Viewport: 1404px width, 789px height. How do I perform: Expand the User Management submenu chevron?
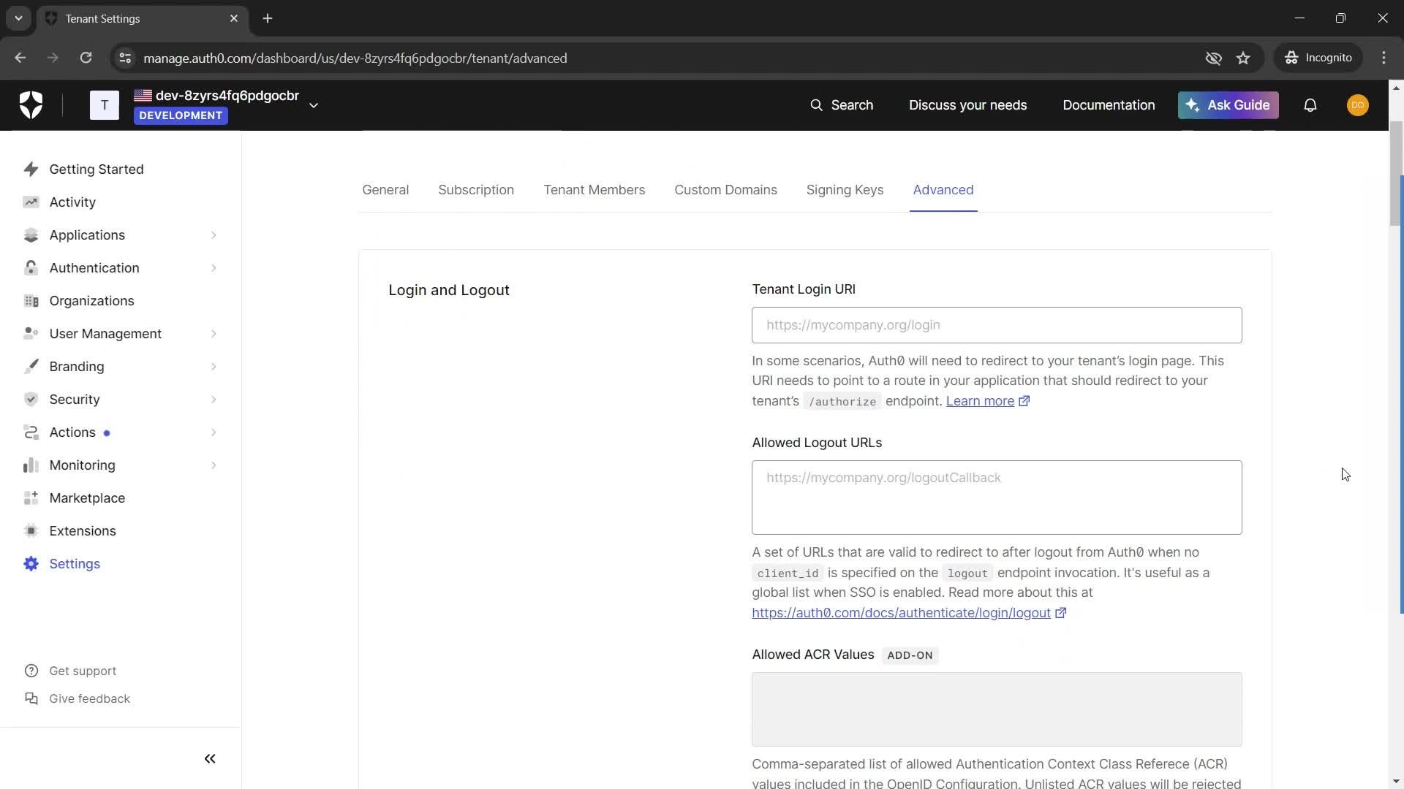click(x=214, y=333)
